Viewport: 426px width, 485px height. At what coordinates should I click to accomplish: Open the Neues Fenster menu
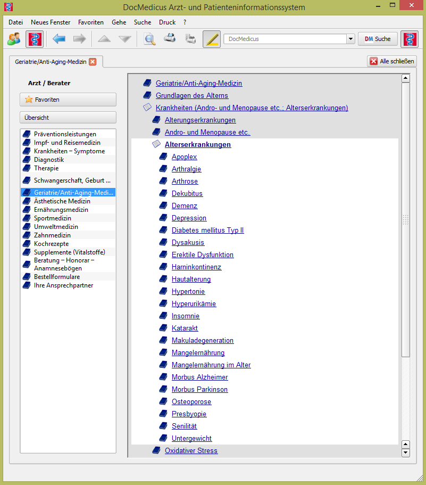coord(51,22)
